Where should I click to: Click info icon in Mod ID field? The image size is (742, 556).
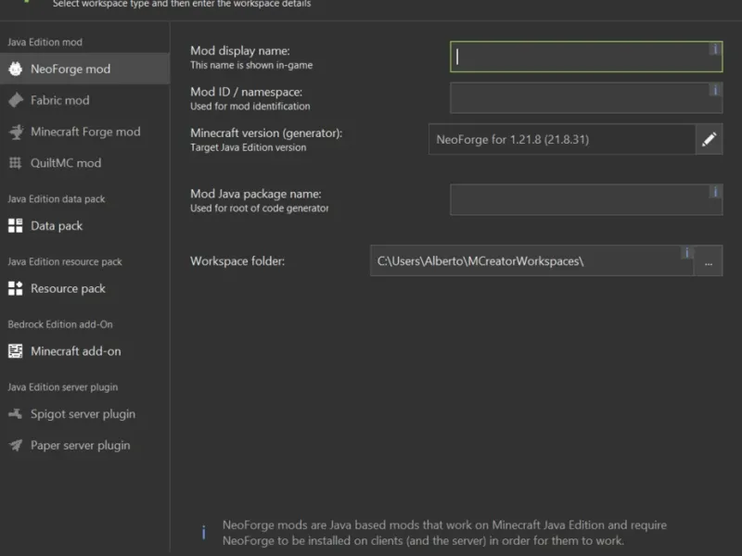tap(715, 90)
